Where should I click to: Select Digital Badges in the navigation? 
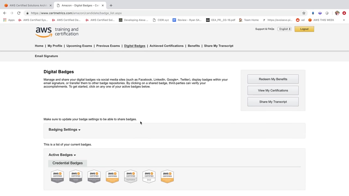coord(135,46)
